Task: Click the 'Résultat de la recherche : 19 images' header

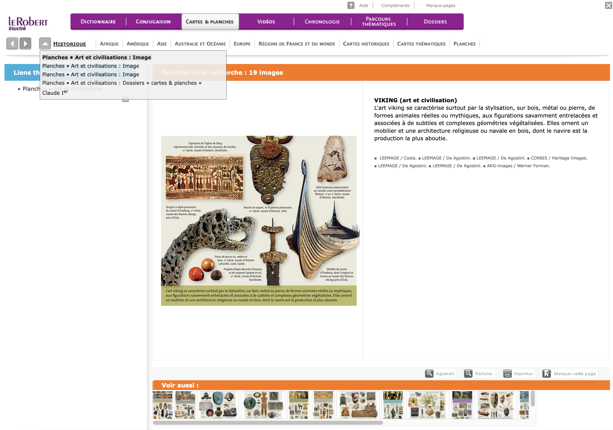Action: point(222,72)
